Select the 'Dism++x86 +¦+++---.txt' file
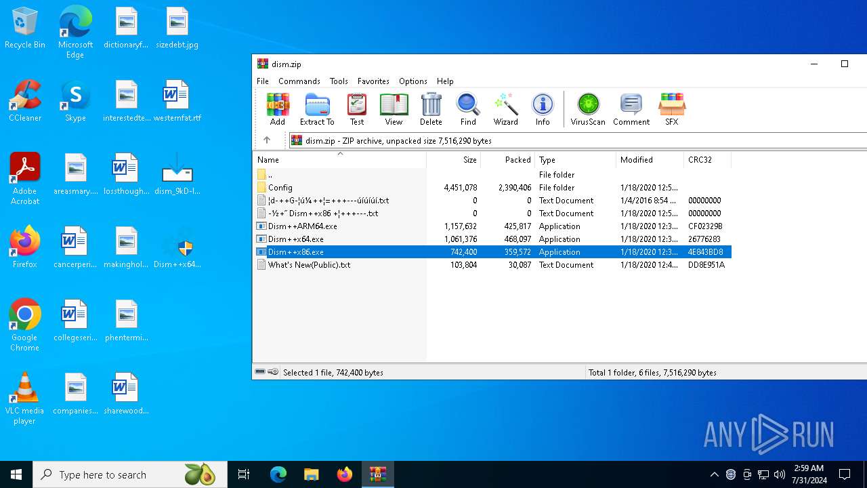The image size is (867, 488). (x=492, y=213)
